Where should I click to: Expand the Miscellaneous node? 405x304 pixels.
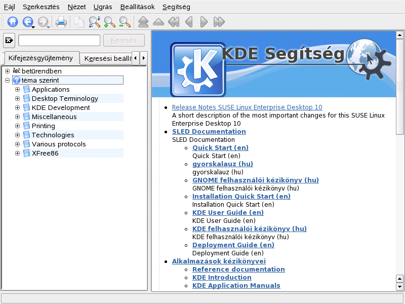pos(17,117)
